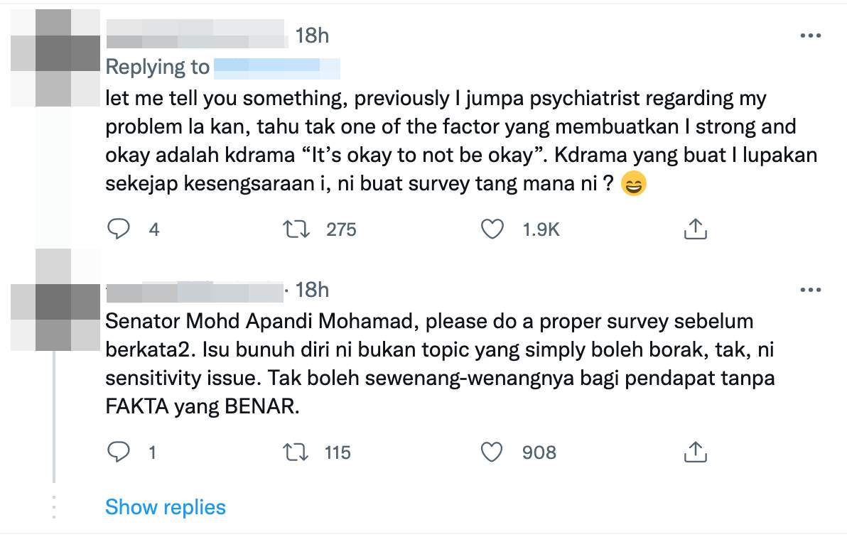
Task: Expand thread with Show replies
Action: (166, 507)
